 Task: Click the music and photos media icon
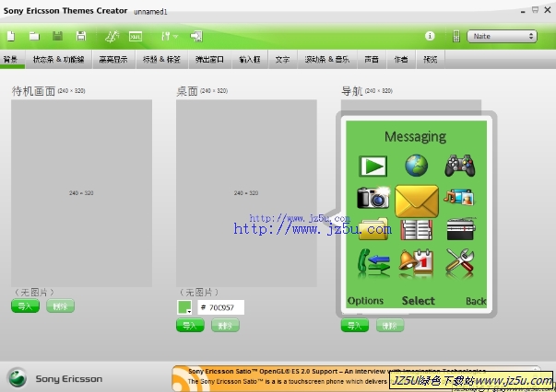click(459, 197)
